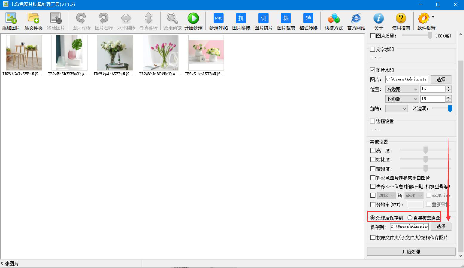Tick the 文字水印 checkbox
The width and height of the screenshot is (464, 268).
373,49
